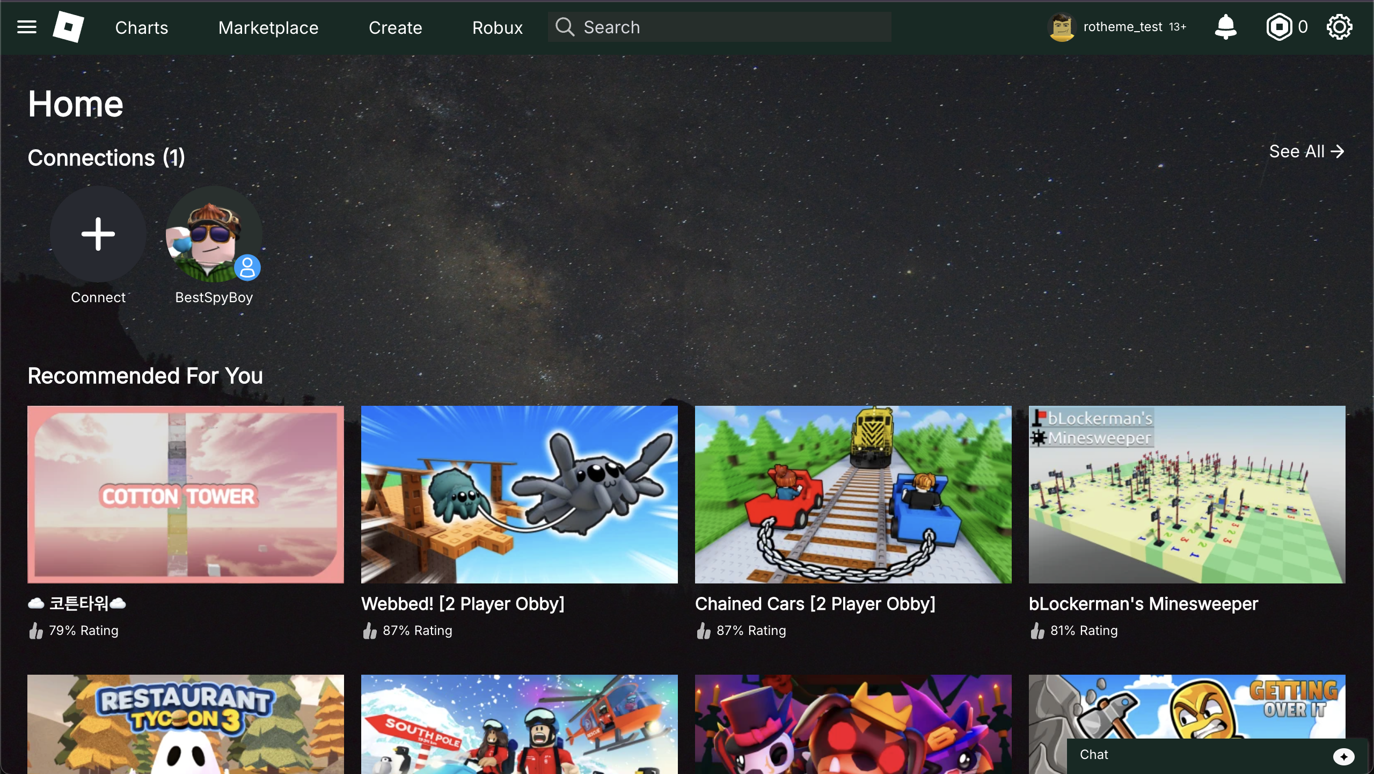Click the lightning icon on the Chat bar

pyautogui.click(x=1344, y=757)
